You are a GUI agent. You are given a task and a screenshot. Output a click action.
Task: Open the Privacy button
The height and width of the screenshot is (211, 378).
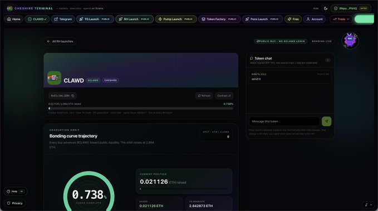(x=14, y=203)
